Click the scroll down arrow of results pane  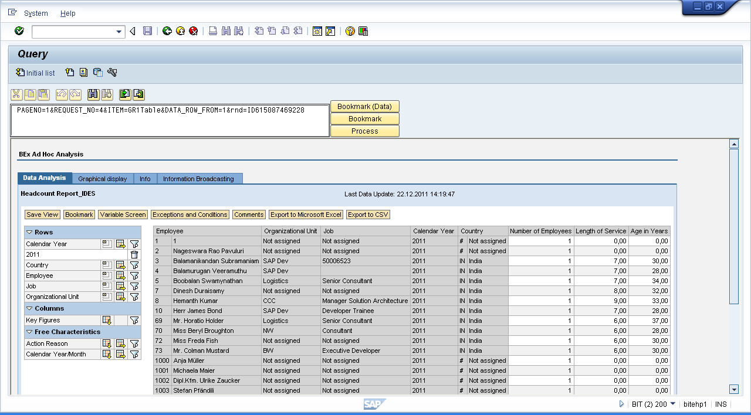pyautogui.click(x=734, y=389)
